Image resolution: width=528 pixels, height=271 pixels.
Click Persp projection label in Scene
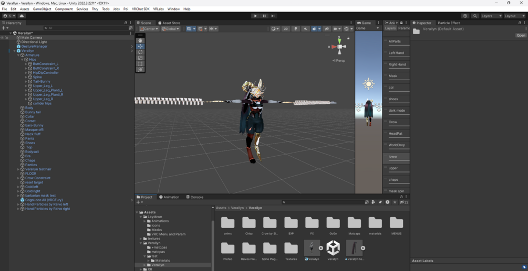(339, 60)
